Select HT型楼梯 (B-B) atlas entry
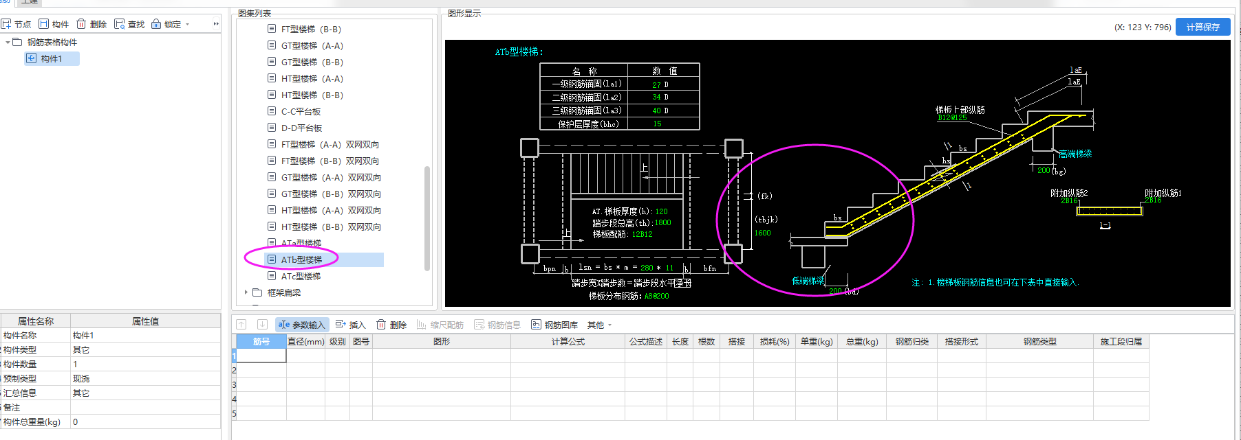This screenshot has width=1241, height=440. 312,95
